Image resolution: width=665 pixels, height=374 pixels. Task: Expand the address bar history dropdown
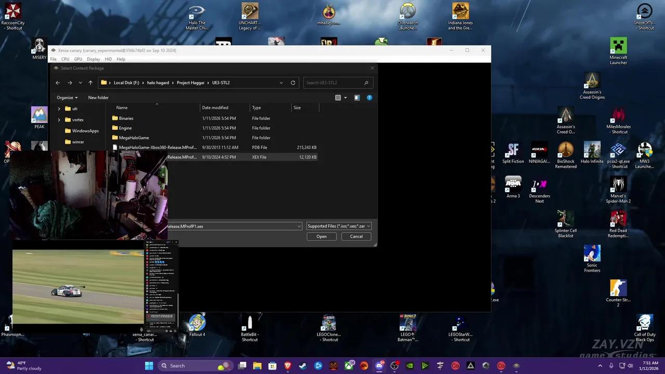pyautogui.click(x=281, y=83)
